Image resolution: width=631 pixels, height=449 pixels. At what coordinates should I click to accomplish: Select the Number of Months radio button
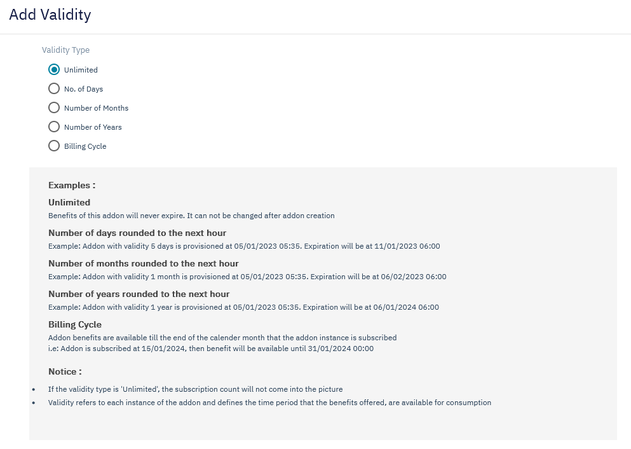[x=54, y=108]
